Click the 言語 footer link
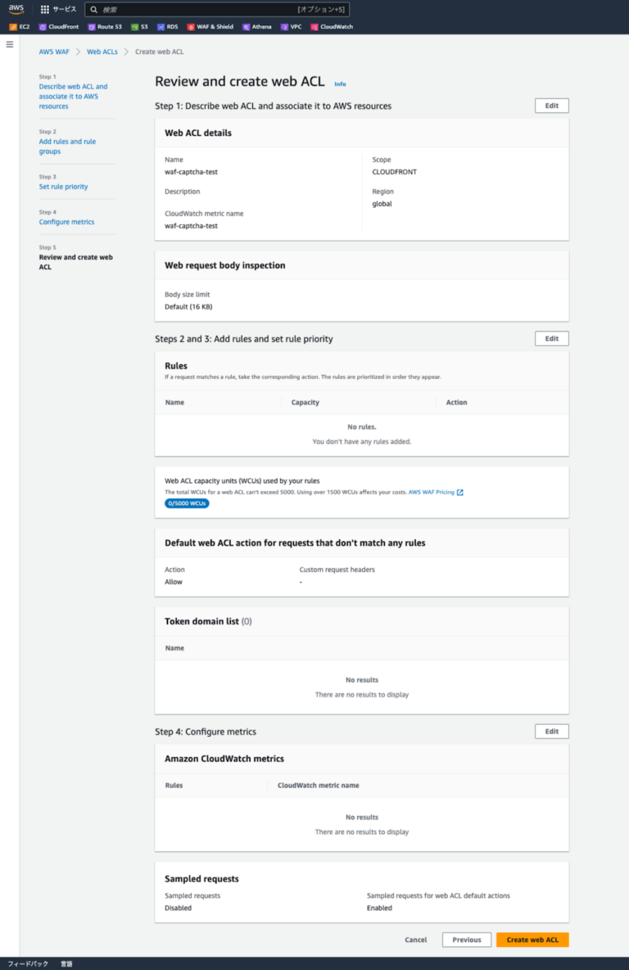The width and height of the screenshot is (629, 970). tap(67, 963)
